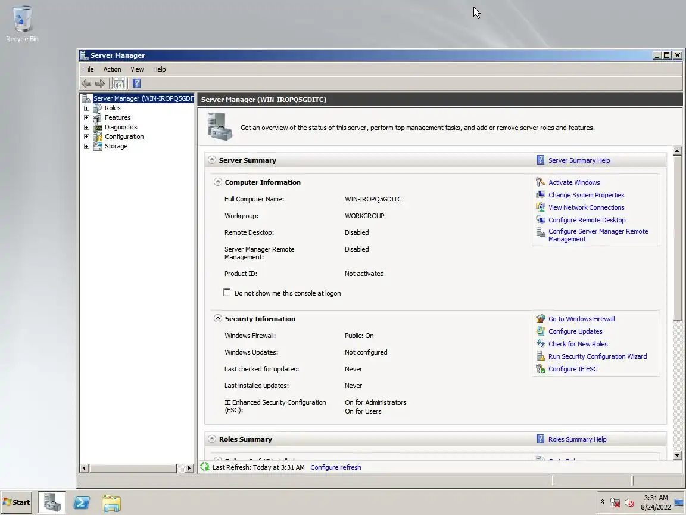
Task: Click the Storage node icon in tree
Action: (x=98, y=146)
